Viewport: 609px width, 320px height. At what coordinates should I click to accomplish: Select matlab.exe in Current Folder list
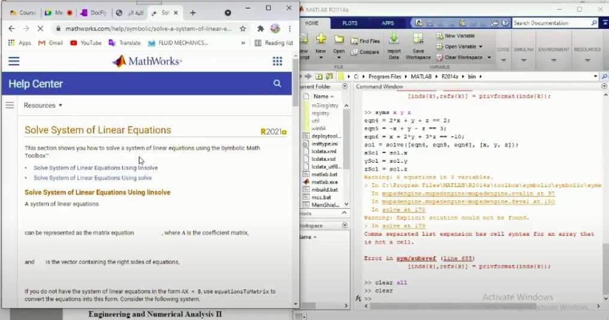click(323, 181)
